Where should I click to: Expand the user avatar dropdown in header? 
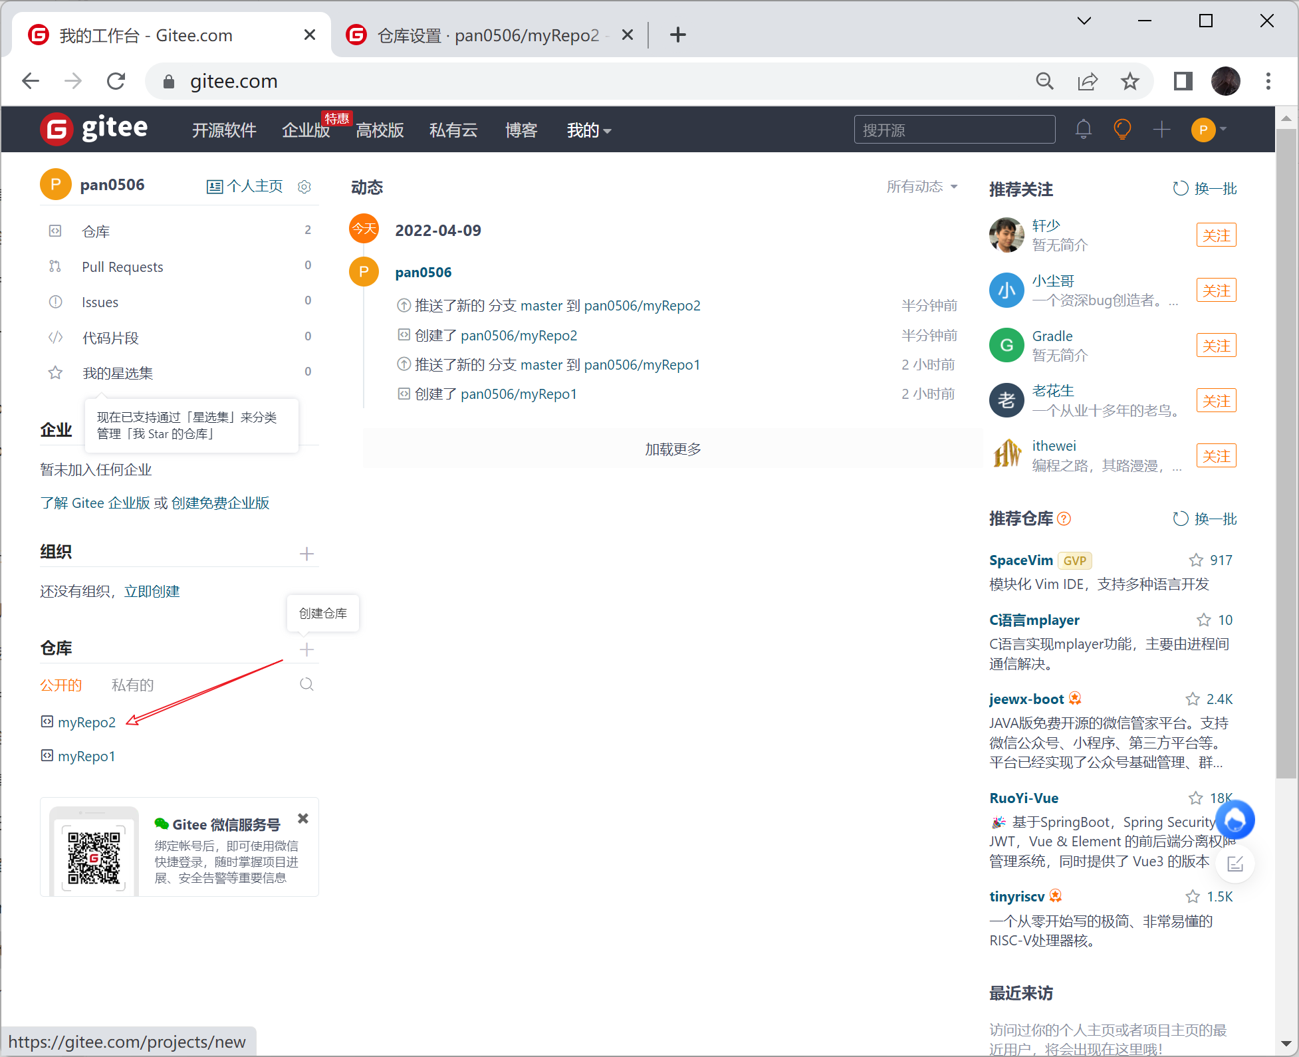(1209, 130)
